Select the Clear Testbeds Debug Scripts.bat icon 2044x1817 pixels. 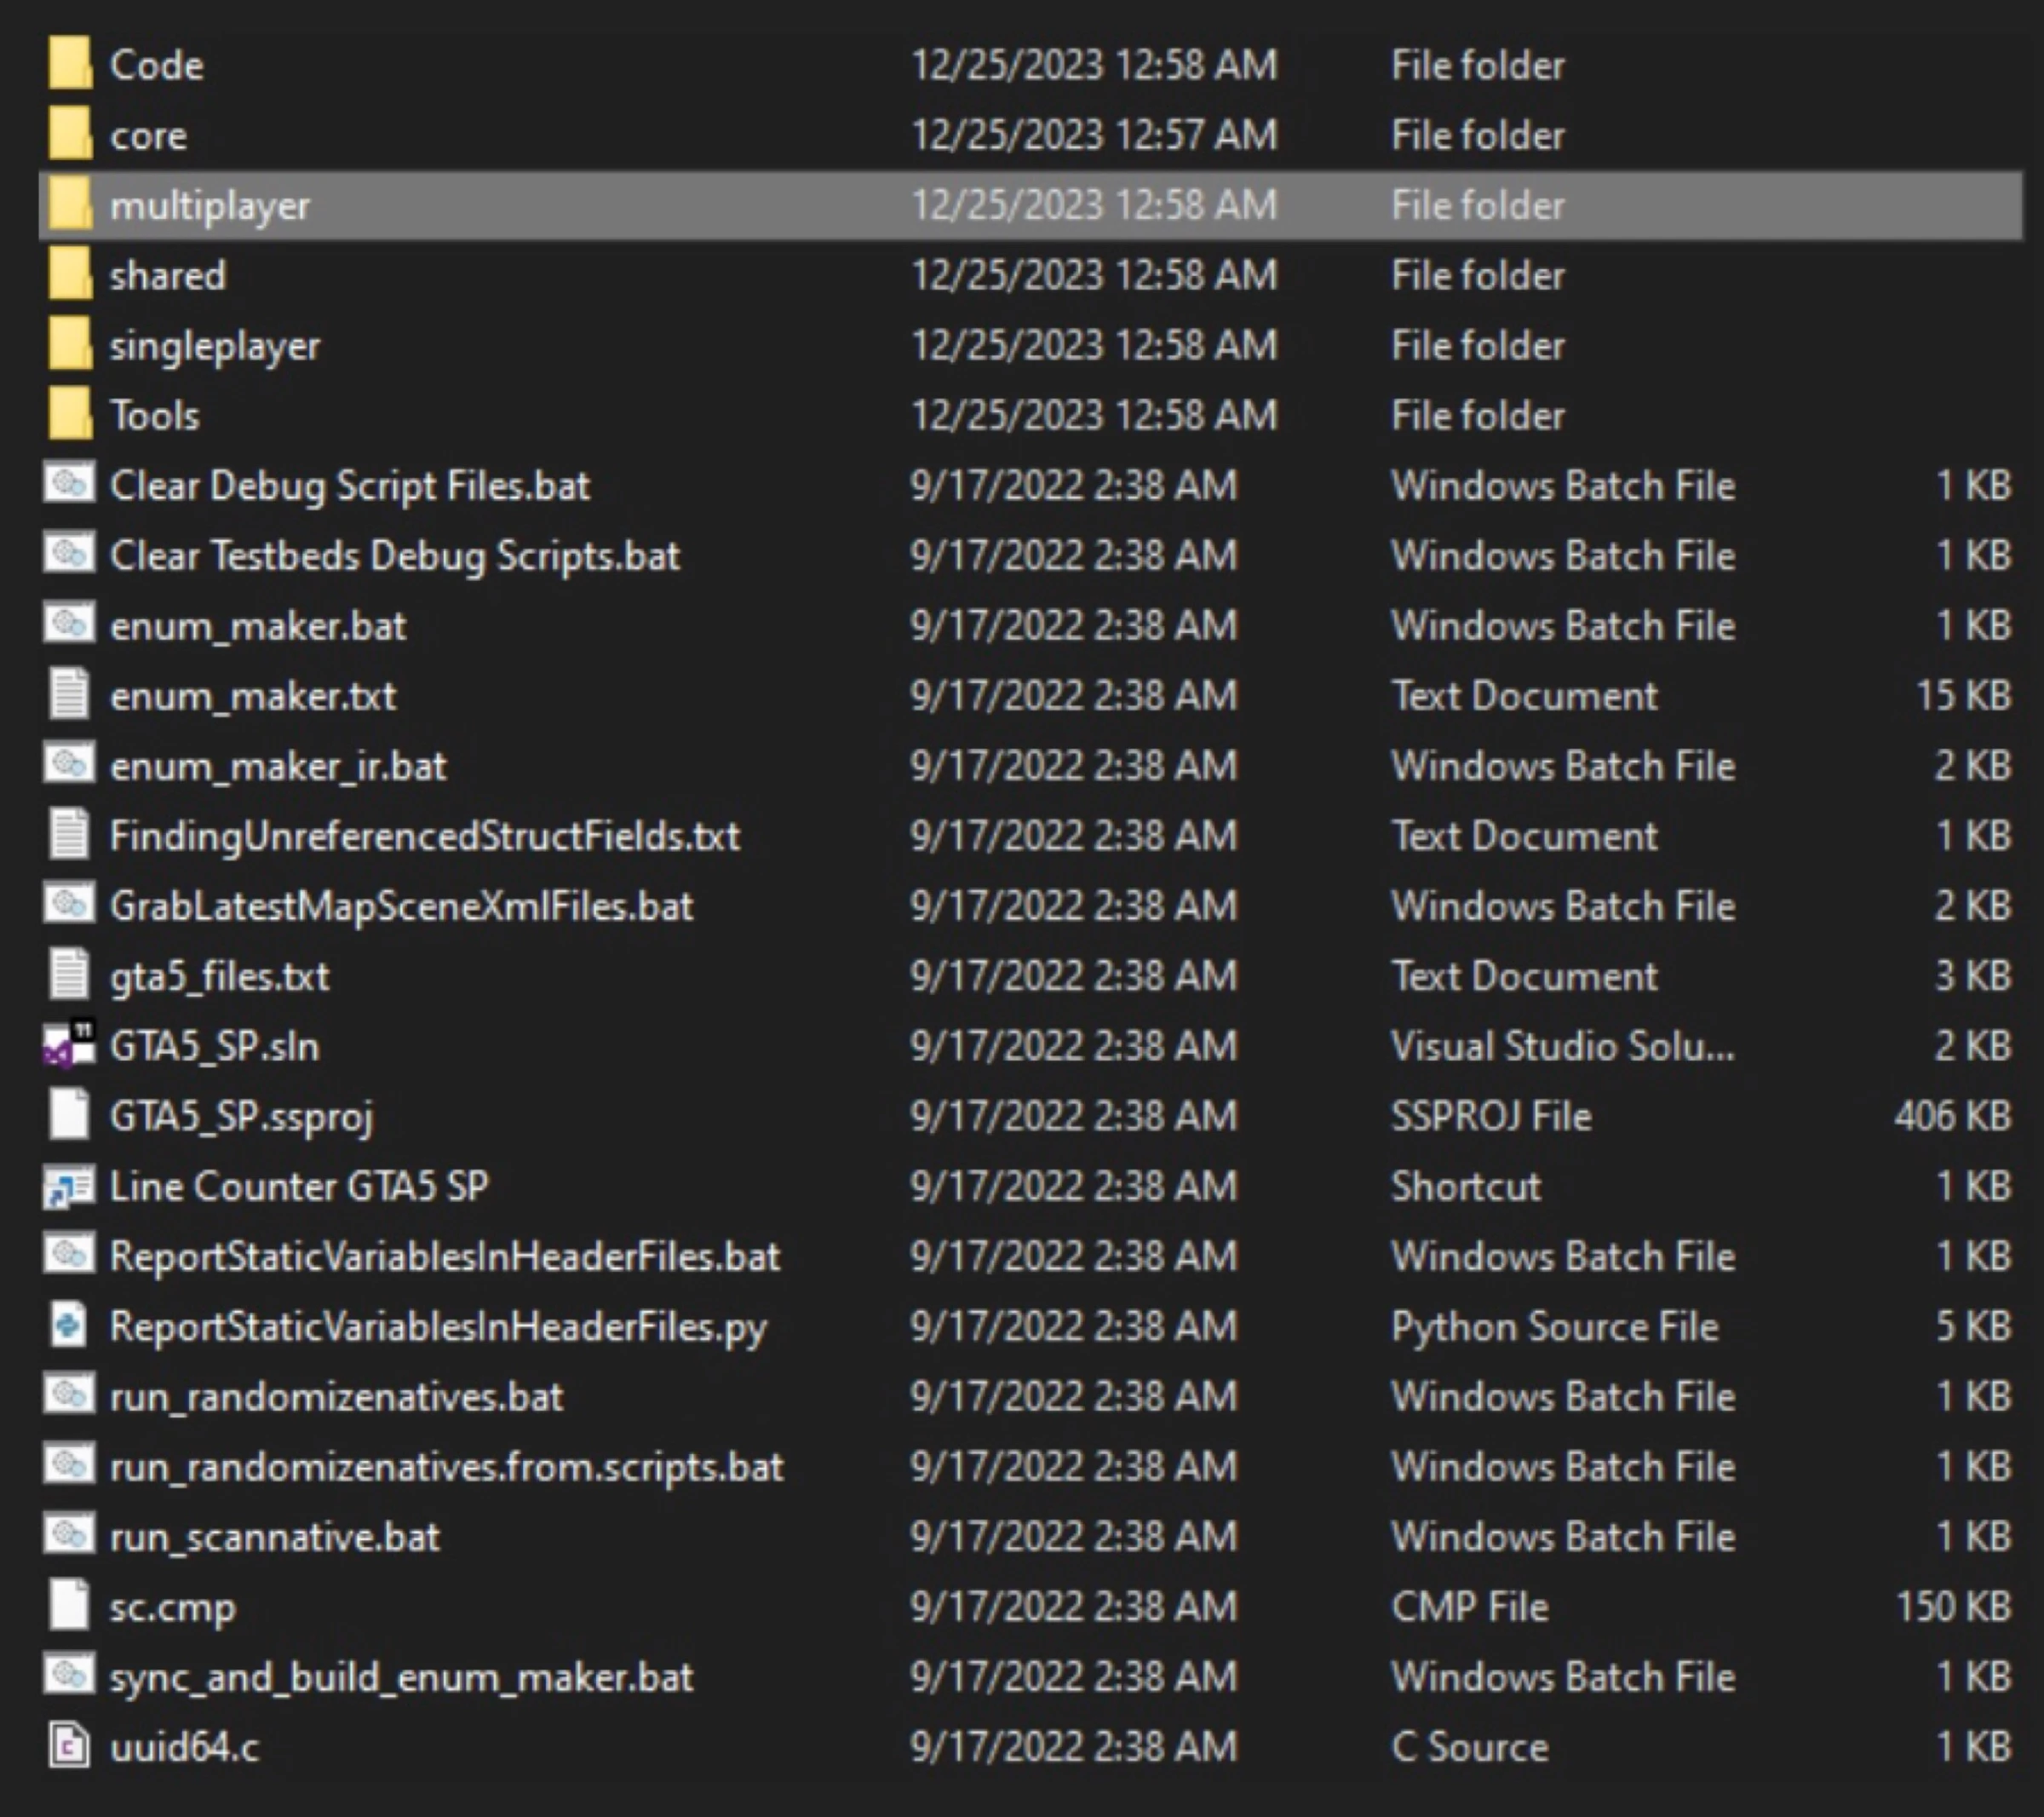tap(69, 554)
